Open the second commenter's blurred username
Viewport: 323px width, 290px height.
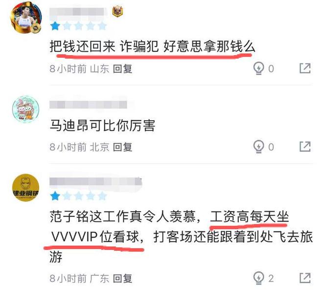[x=89, y=105]
